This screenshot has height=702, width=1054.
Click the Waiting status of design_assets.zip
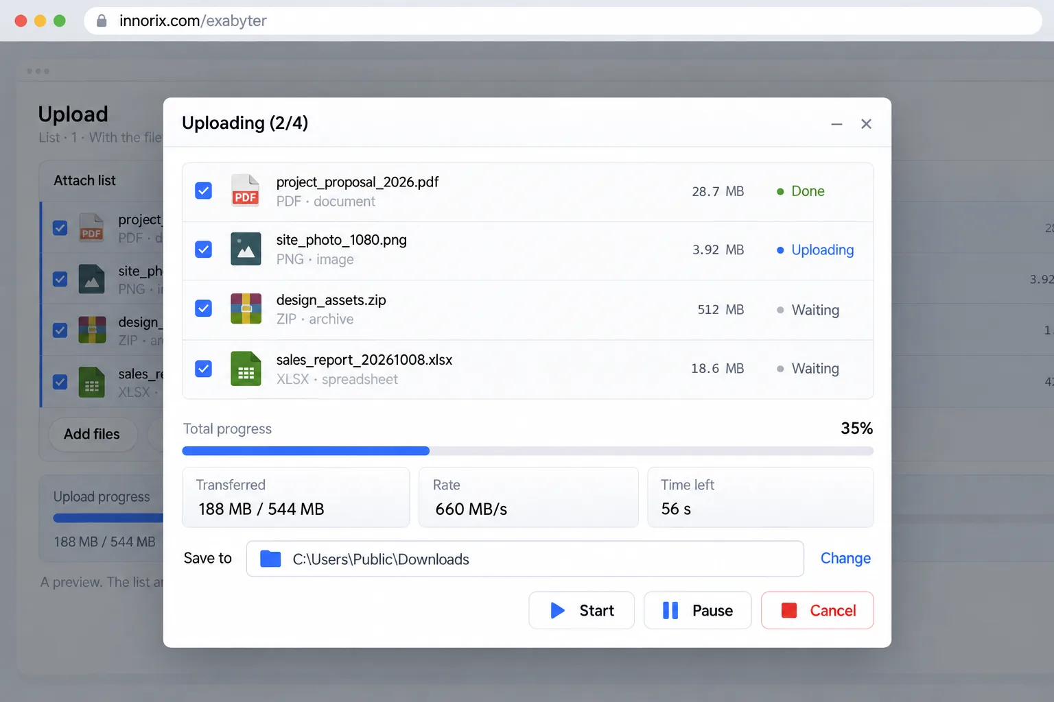[808, 310]
